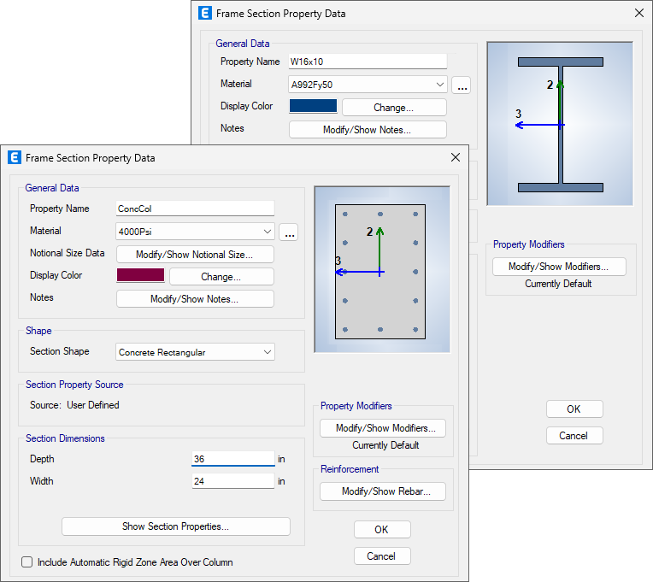Confirm ConcCol dialog with OK
The height and width of the screenshot is (582, 653).
click(x=382, y=530)
